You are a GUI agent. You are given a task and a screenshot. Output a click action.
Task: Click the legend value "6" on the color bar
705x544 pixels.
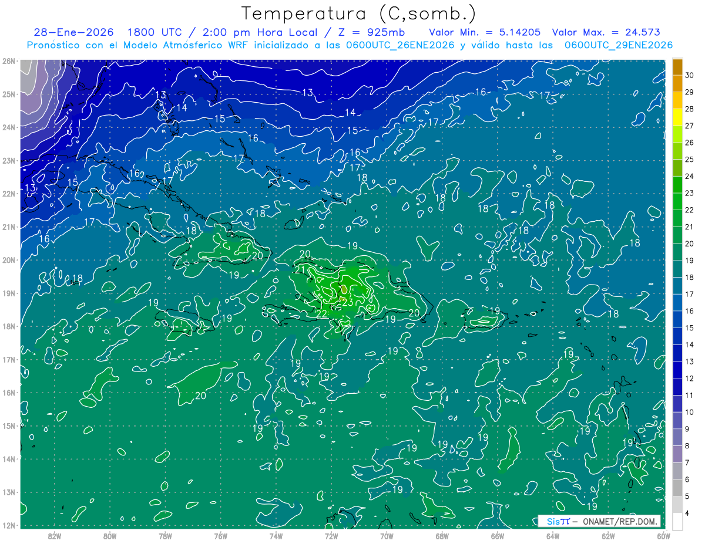pyautogui.click(x=687, y=479)
